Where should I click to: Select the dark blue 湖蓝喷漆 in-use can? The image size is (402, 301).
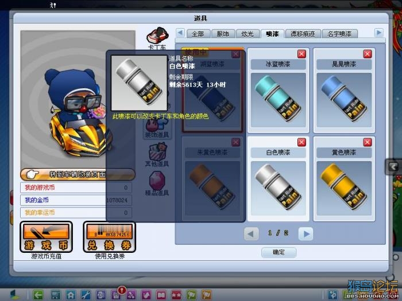212,100
